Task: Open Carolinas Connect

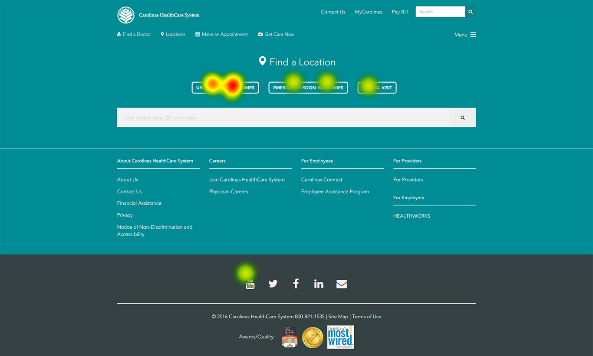Action: click(322, 179)
